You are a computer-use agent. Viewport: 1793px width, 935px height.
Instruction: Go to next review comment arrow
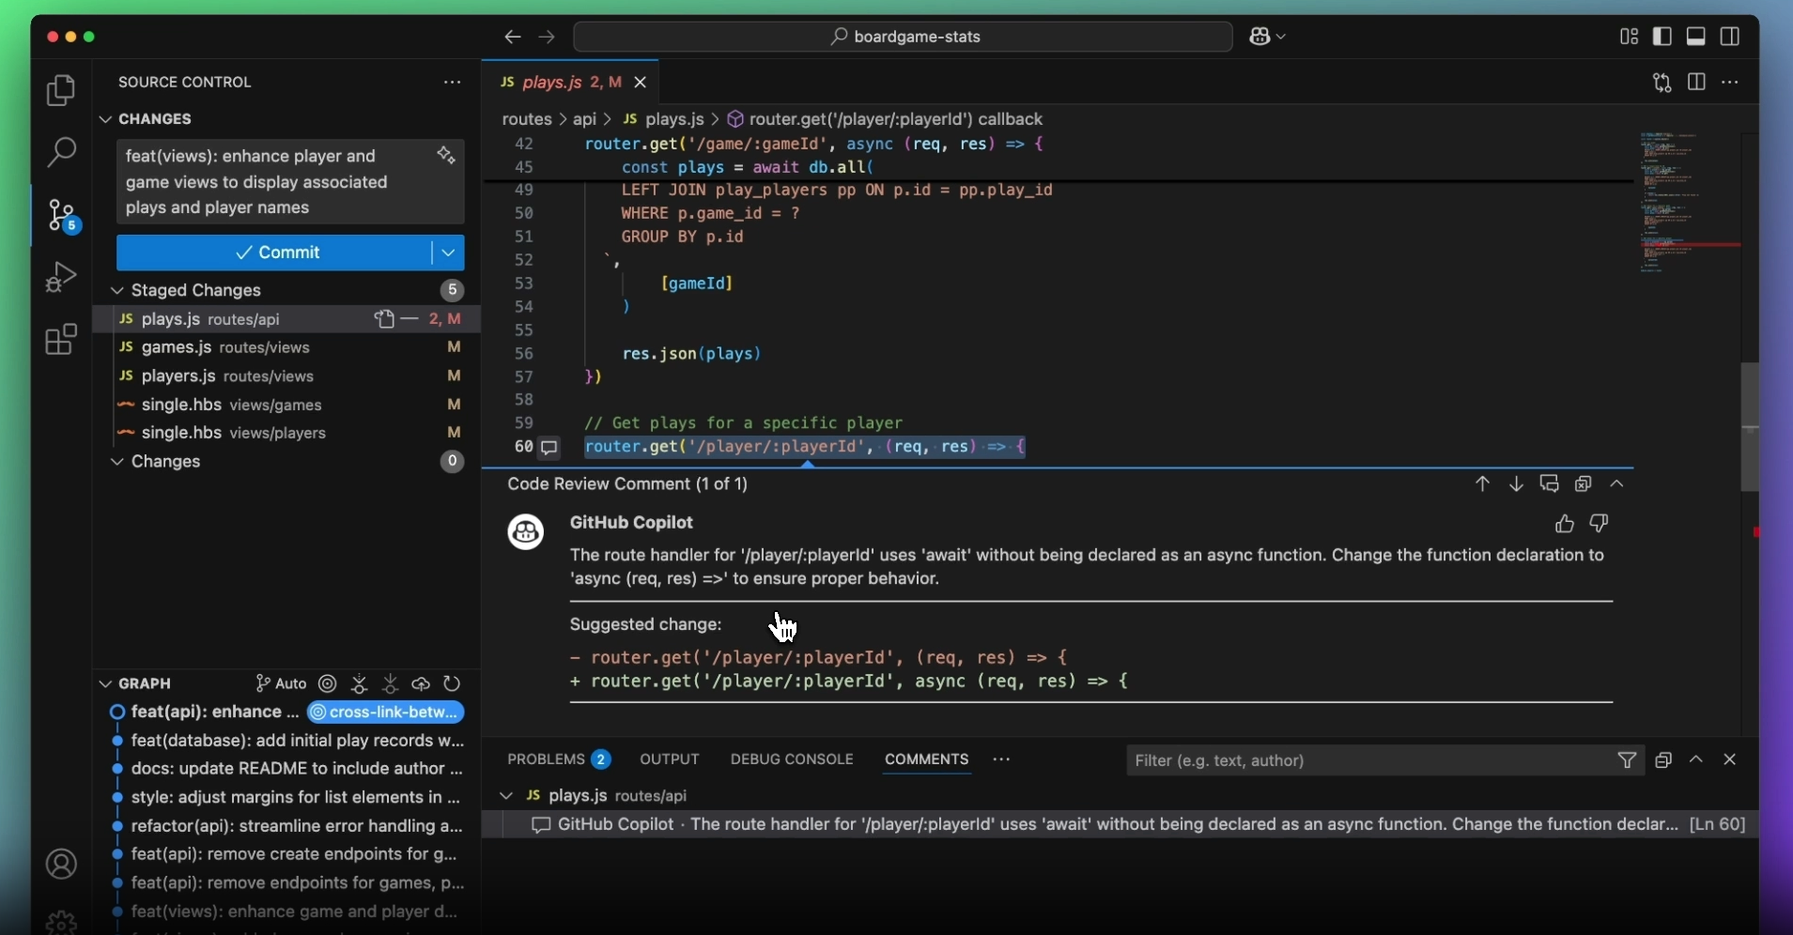pyautogui.click(x=1517, y=484)
